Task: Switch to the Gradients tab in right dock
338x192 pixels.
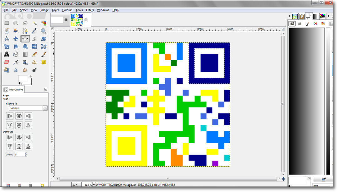Action: click(315, 16)
